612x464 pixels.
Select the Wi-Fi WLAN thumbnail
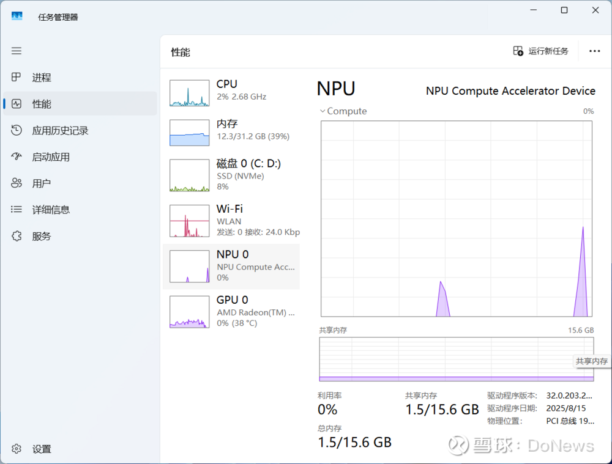tap(190, 221)
